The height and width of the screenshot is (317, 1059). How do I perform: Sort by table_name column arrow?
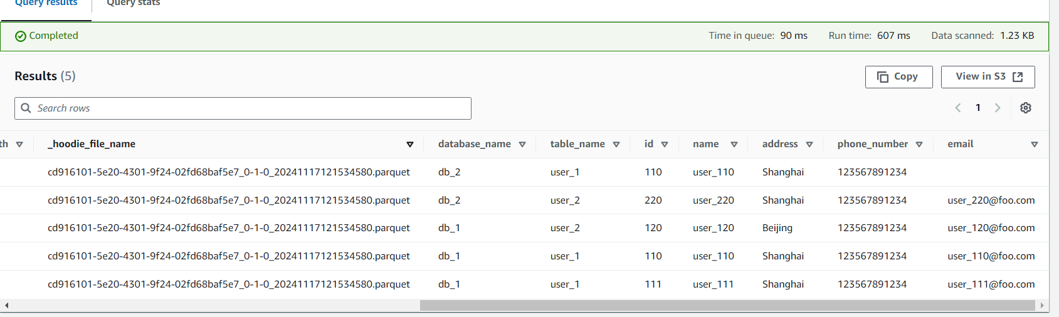[x=616, y=145]
